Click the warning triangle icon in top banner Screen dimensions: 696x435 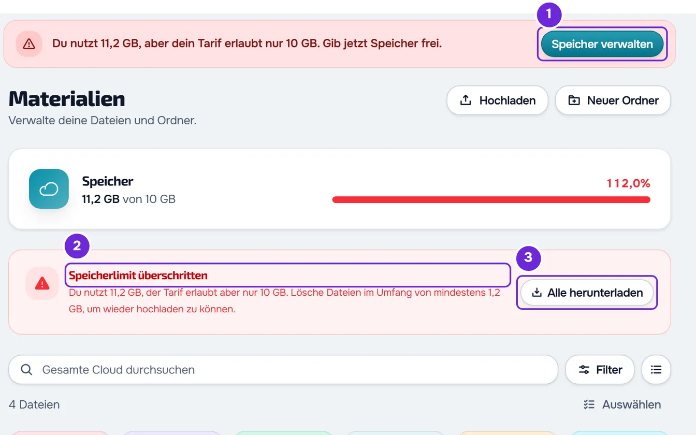pos(29,44)
